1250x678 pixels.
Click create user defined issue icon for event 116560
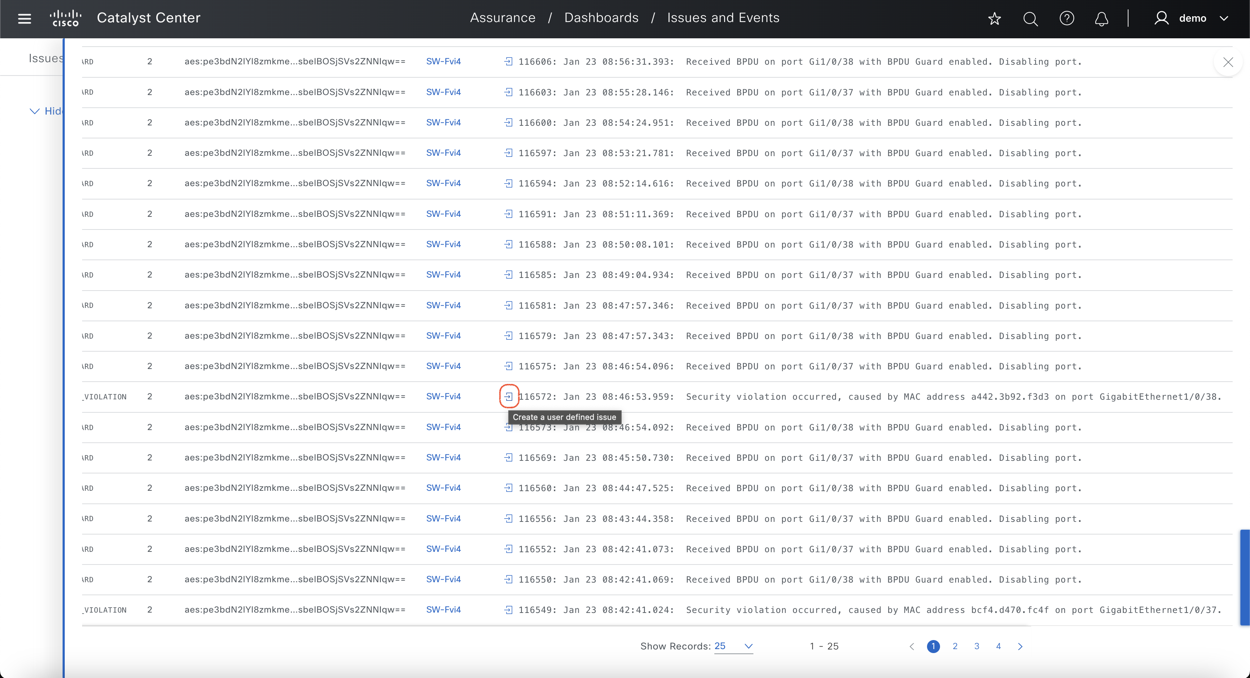(x=508, y=488)
